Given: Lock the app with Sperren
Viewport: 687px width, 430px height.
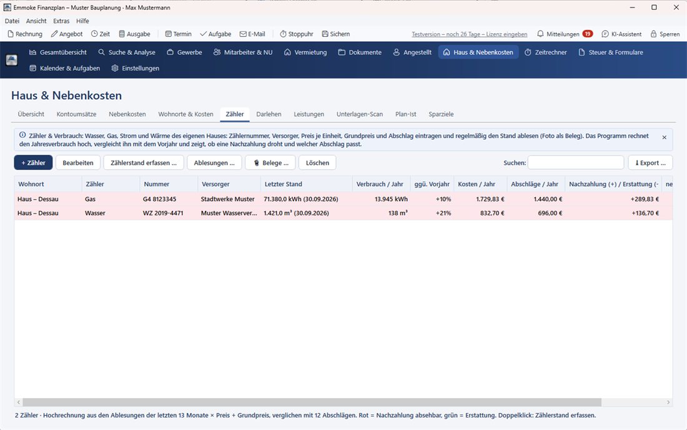Looking at the screenshot, I should (x=665, y=34).
